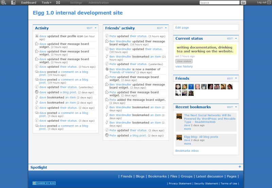272x188 pixels.
Task: Click site title 'Elgg 1.0 internal development site'
Action: point(78,13)
